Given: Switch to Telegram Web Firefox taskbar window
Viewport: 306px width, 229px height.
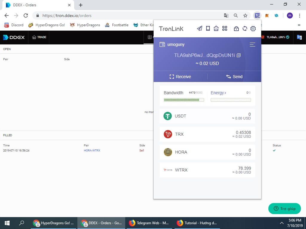Looking at the screenshot, I should point(149,223).
